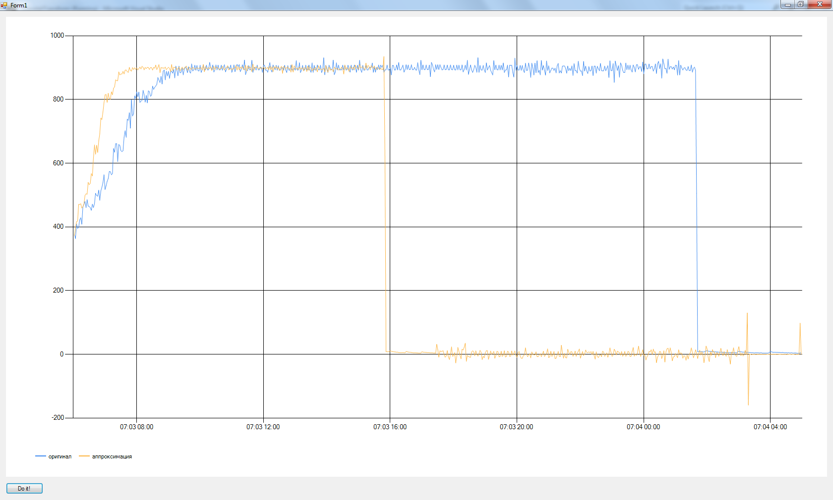Click the "аппроксимация" legend label

[112, 456]
